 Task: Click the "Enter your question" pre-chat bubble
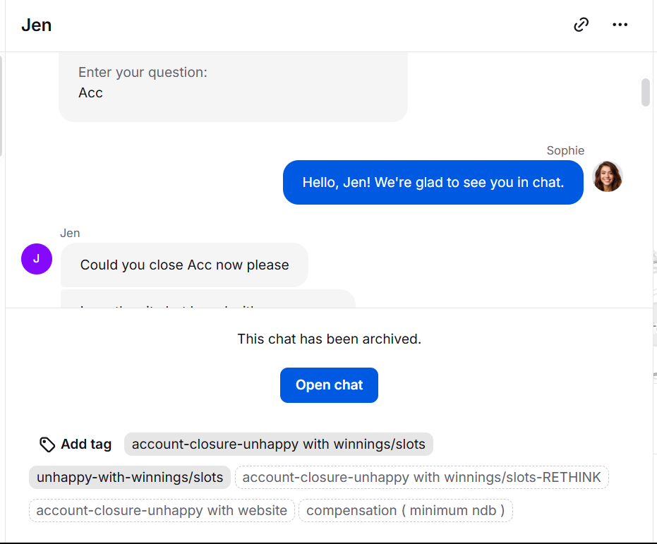coord(233,85)
